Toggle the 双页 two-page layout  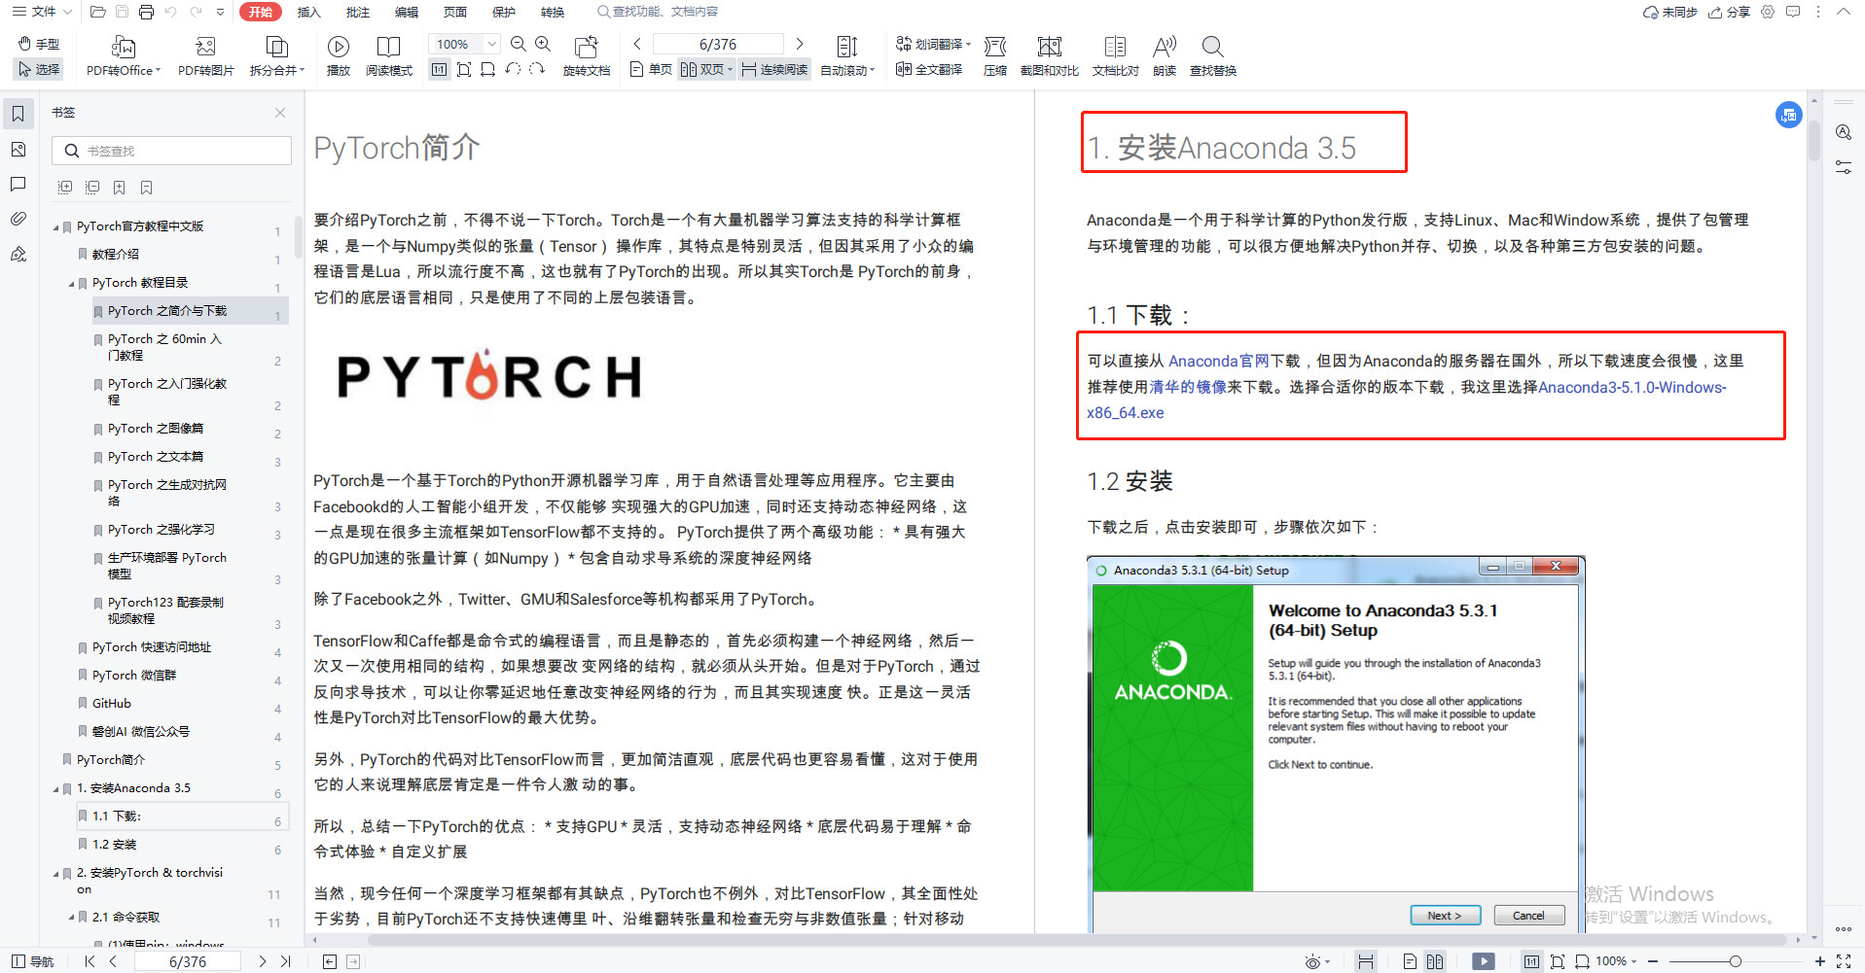(706, 69)
